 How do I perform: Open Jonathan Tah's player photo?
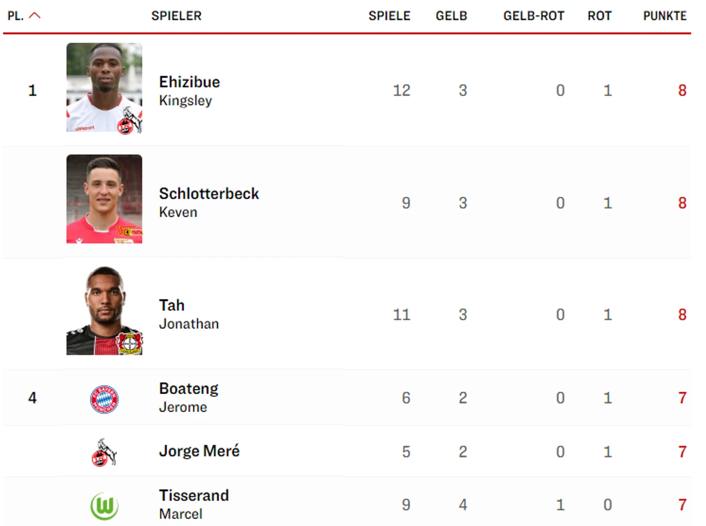pyautogui.click(x=104, y=310)
